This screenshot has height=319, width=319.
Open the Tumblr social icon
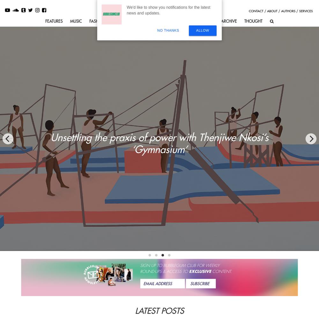23,10
